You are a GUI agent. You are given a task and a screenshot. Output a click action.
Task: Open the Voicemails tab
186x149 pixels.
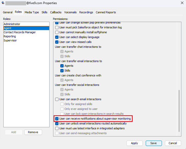coord(70,12)
